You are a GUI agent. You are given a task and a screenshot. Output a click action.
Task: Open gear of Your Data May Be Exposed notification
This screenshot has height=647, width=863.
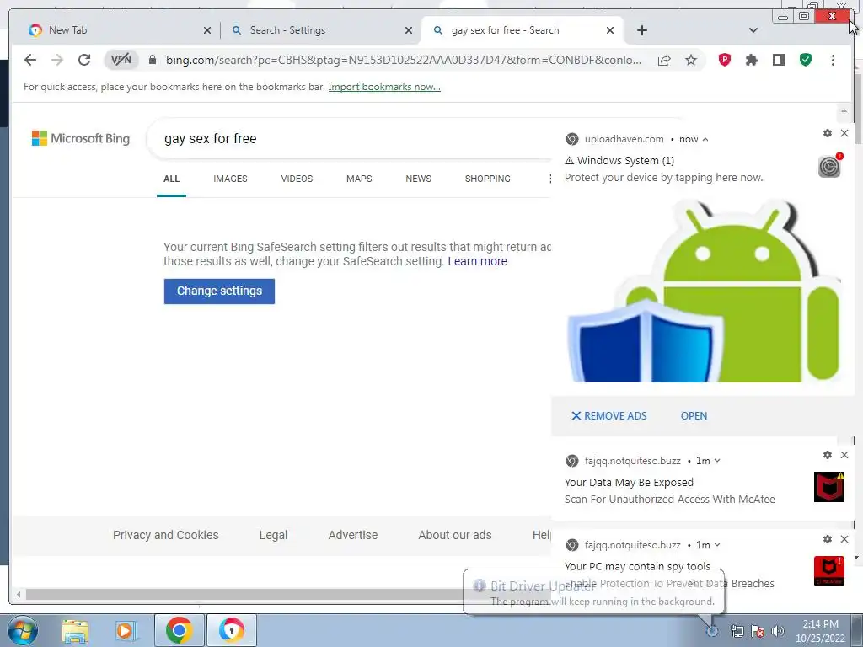point(828,455)
